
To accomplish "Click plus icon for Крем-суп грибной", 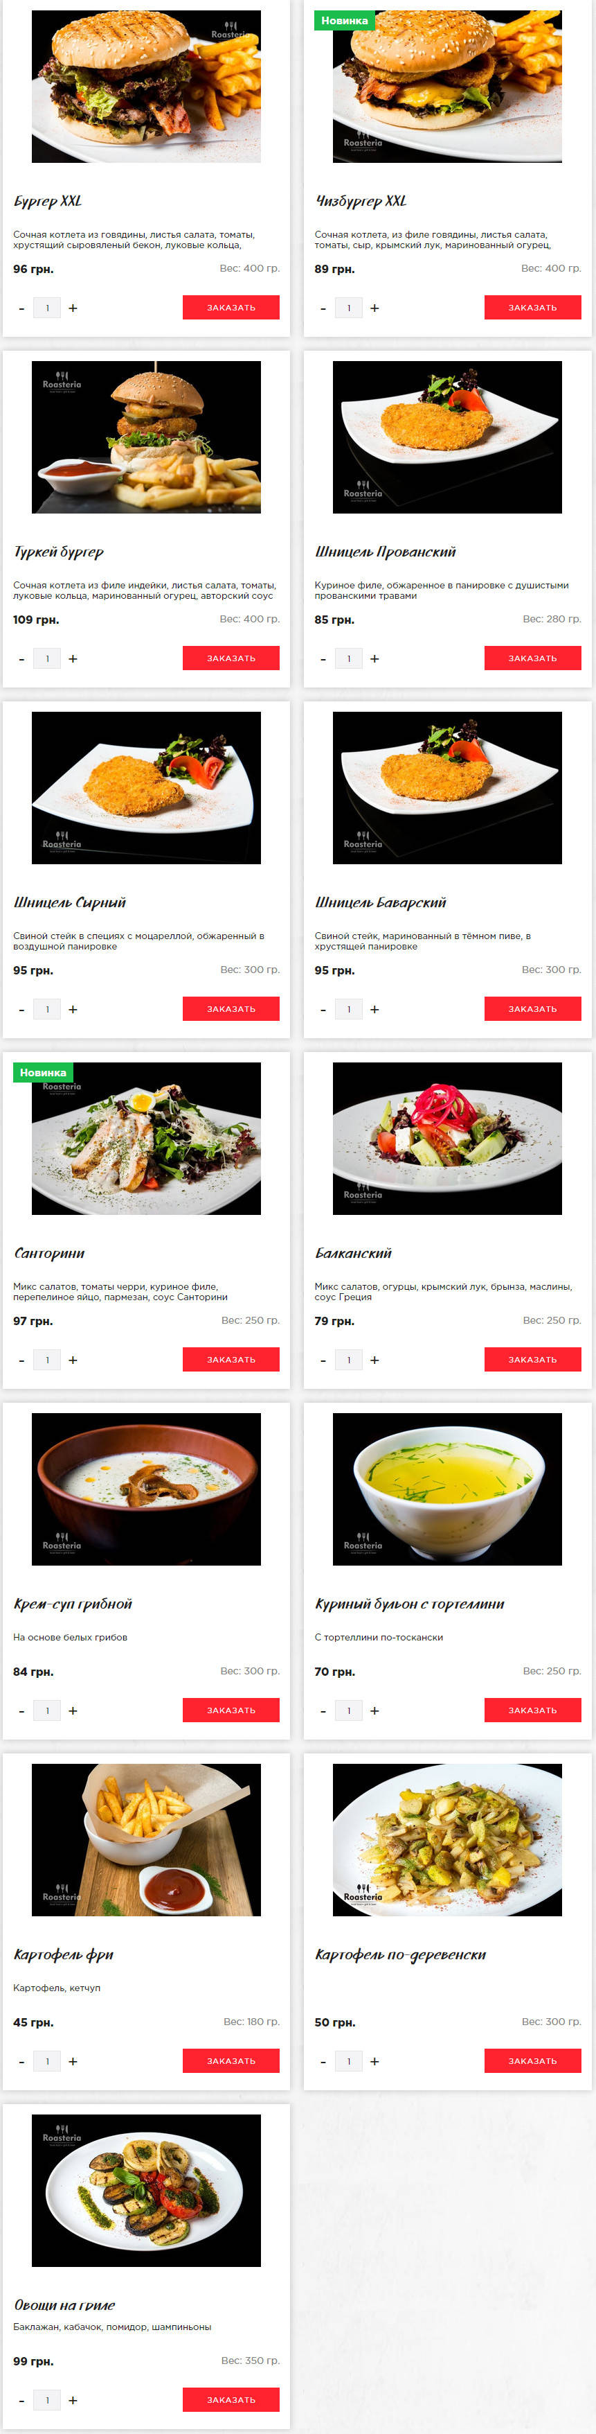I will click(73, 1710).
